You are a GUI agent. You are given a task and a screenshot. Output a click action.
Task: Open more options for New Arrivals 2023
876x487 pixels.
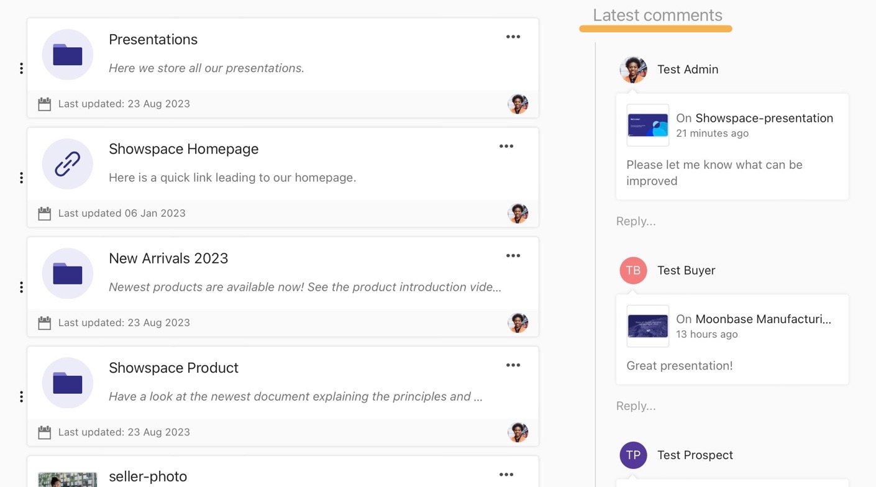click(x=513, y=256)
